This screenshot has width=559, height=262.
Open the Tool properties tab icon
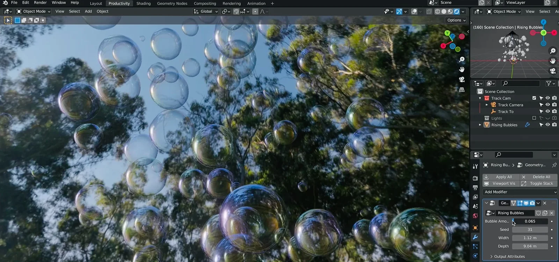[x=475, y=167]
